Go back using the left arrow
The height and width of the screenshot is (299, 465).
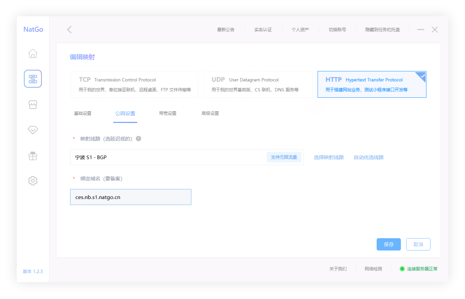click(69, 29)
